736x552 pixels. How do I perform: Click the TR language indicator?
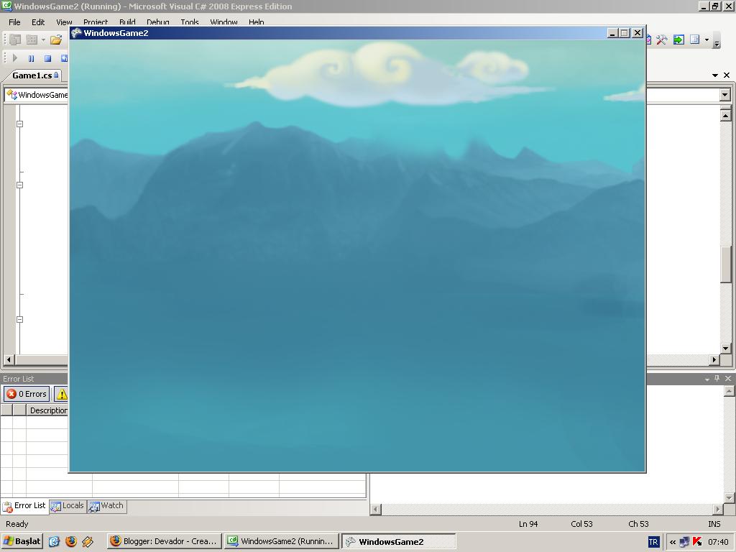point(653,542)
